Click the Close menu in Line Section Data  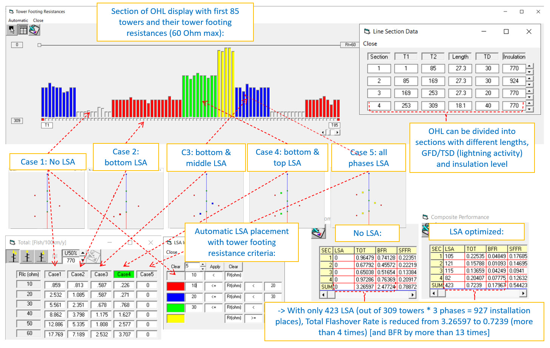pos(370,44)
